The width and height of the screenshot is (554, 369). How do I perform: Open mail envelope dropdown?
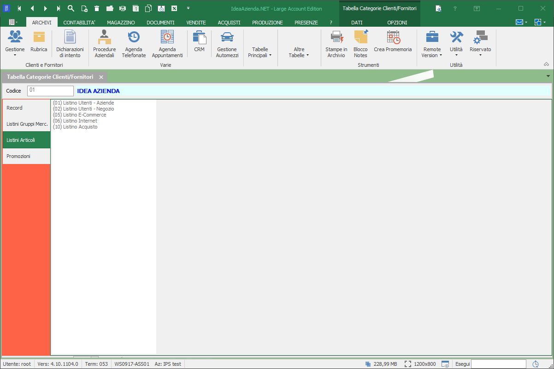click(x=521, y=22)
